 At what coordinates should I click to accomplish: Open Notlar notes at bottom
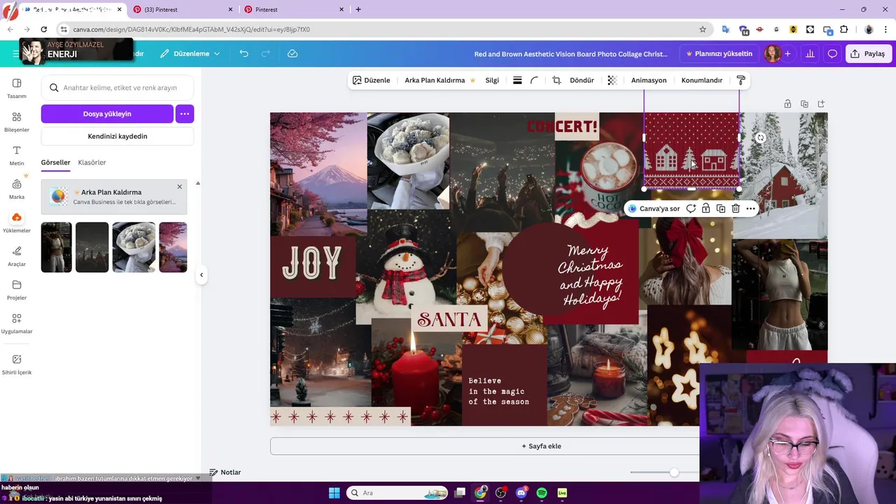tap(225, 472)
